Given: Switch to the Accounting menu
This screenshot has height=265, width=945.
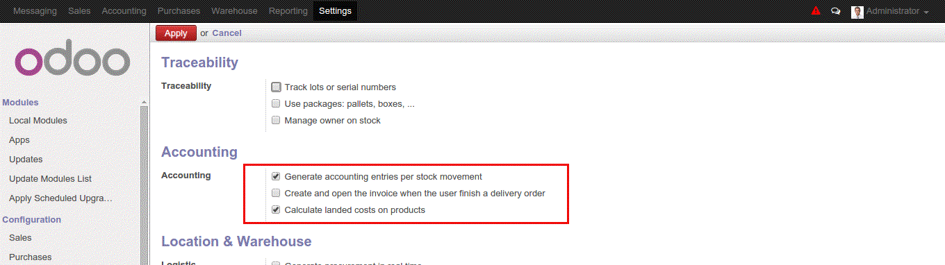Looking at the screenshot, I should click(124, 11).
